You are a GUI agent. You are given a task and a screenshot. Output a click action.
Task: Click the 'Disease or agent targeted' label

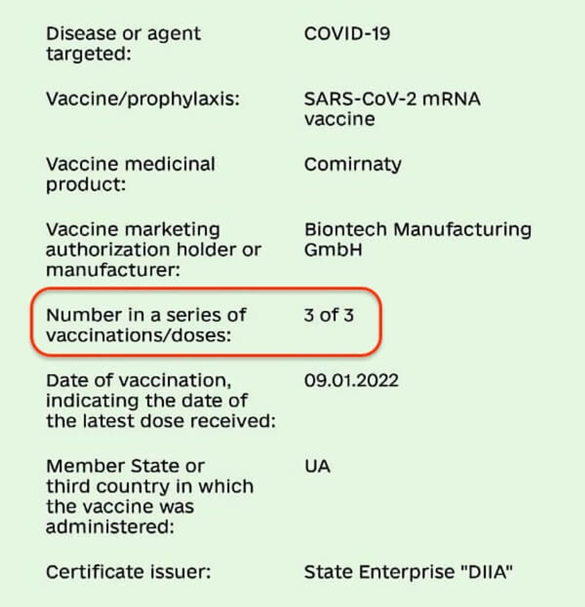(x=123, y=44)
